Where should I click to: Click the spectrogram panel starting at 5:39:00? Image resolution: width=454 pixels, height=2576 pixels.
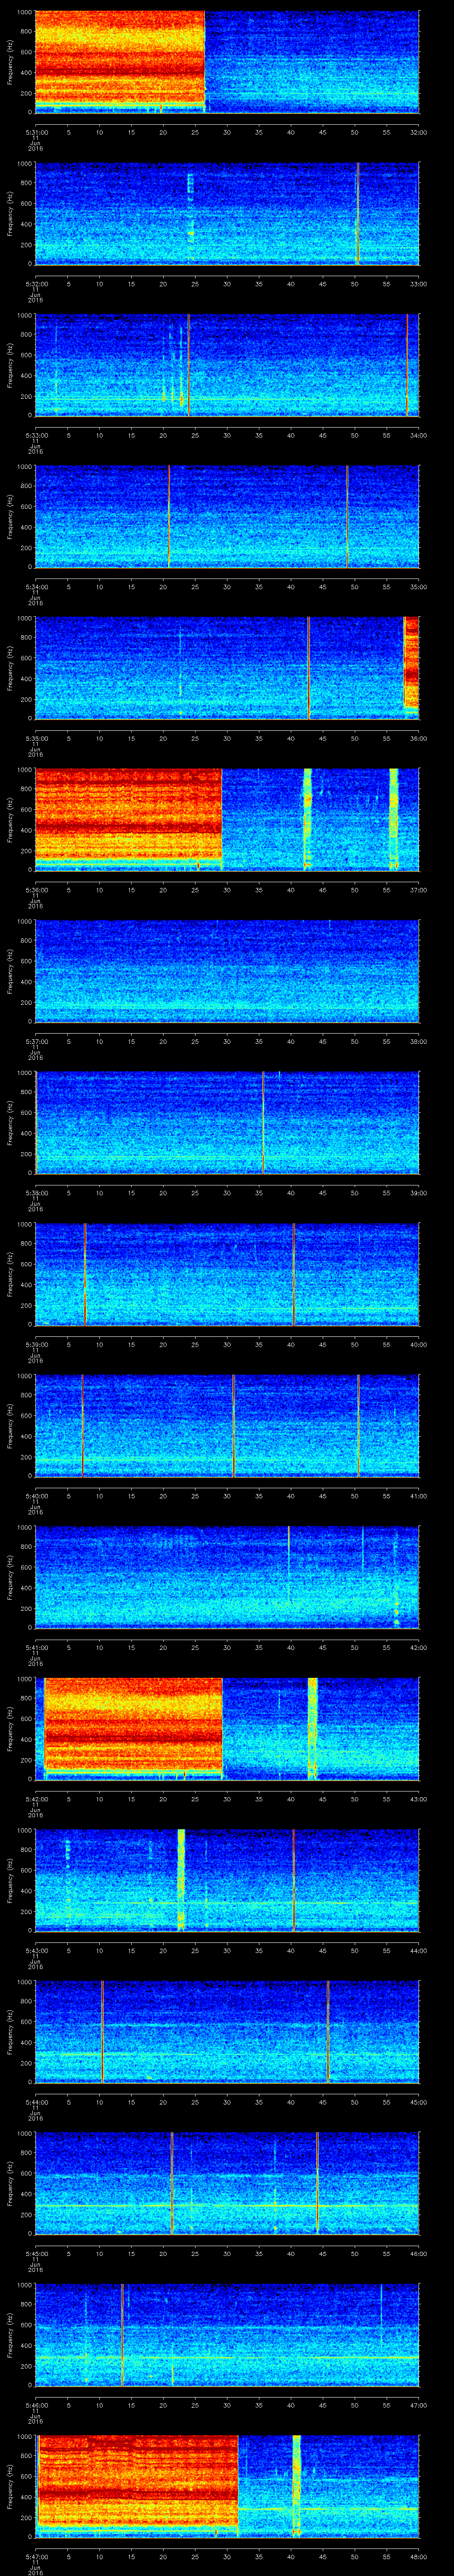coord(227,1274)
